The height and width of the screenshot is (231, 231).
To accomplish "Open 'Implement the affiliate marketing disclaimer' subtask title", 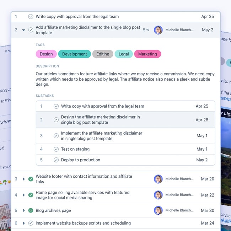I will point(102,136).
